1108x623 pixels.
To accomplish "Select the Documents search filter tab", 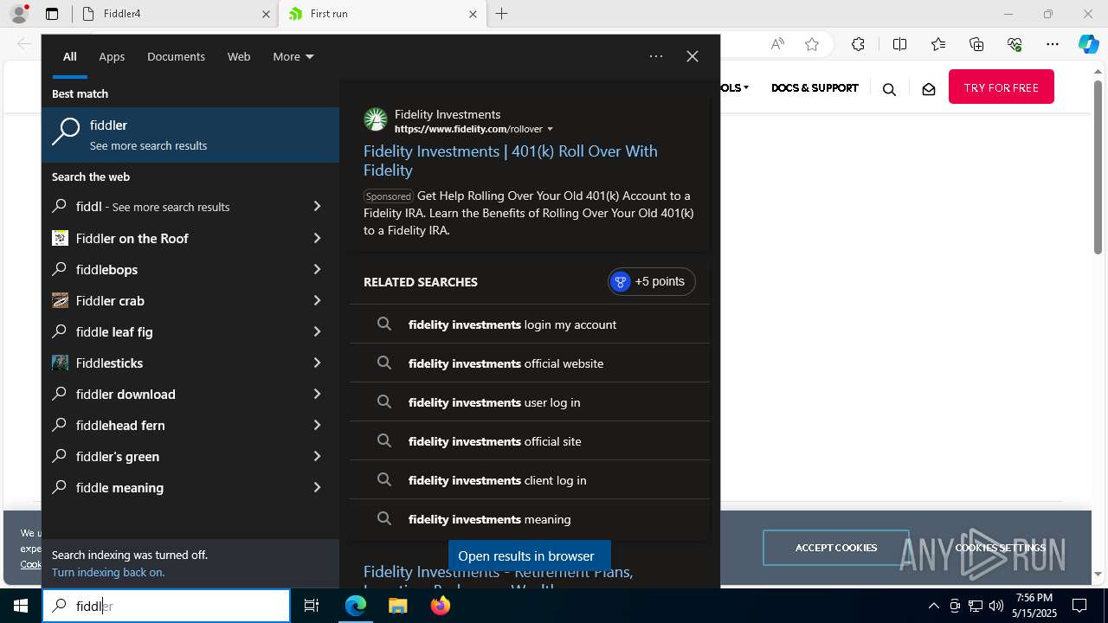I will [176, 56].
